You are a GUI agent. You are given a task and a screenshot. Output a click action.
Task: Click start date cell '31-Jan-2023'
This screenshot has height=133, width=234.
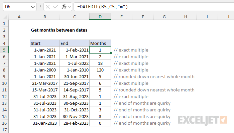44,123
